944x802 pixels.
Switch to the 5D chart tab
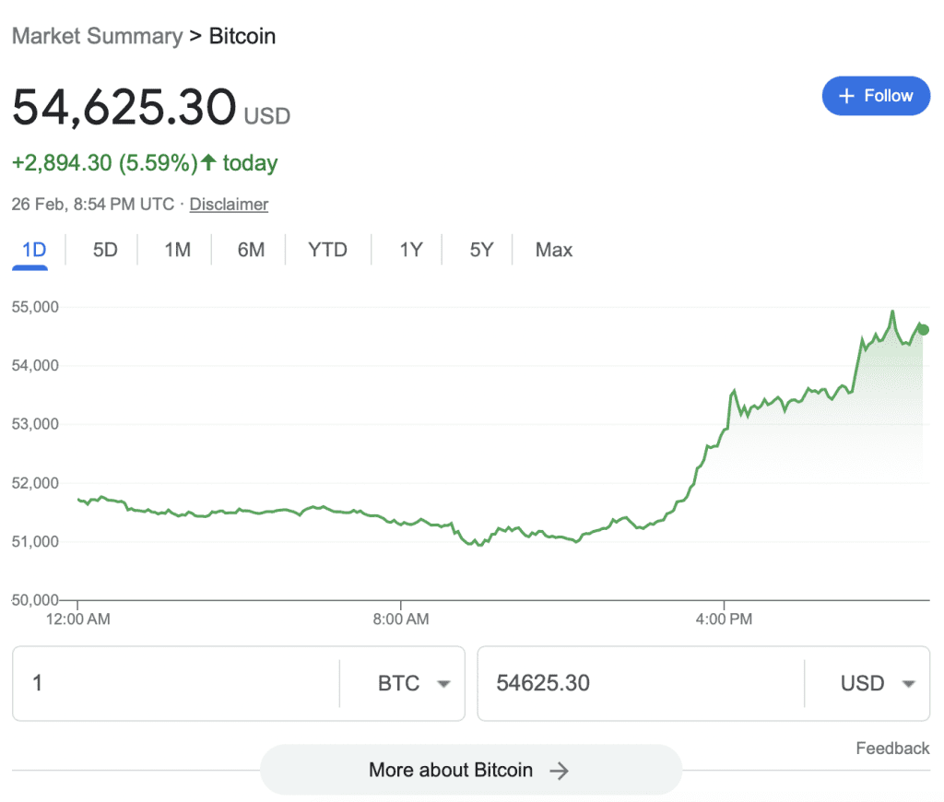tap(105, 250)
